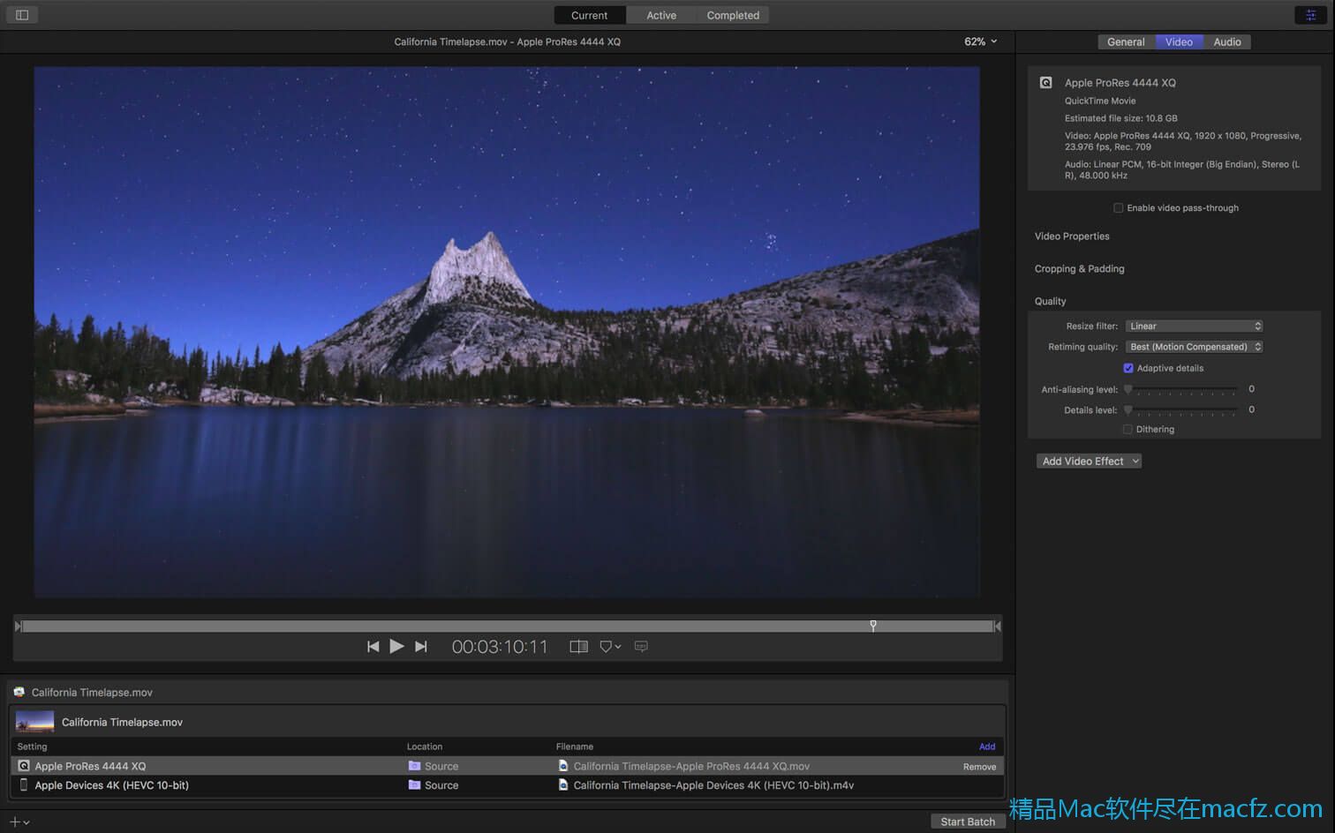Click the captions icon under preview
The width and height of the screenshot is (1335, 833).
pyautogui.click(x=641, y=647)
